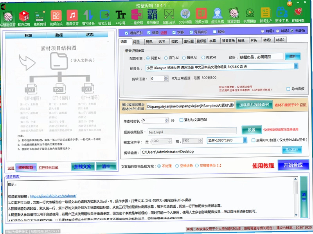Choose the 微软AI dubbing engine
This screenshot has width=313, height=234.
point(203,57)
